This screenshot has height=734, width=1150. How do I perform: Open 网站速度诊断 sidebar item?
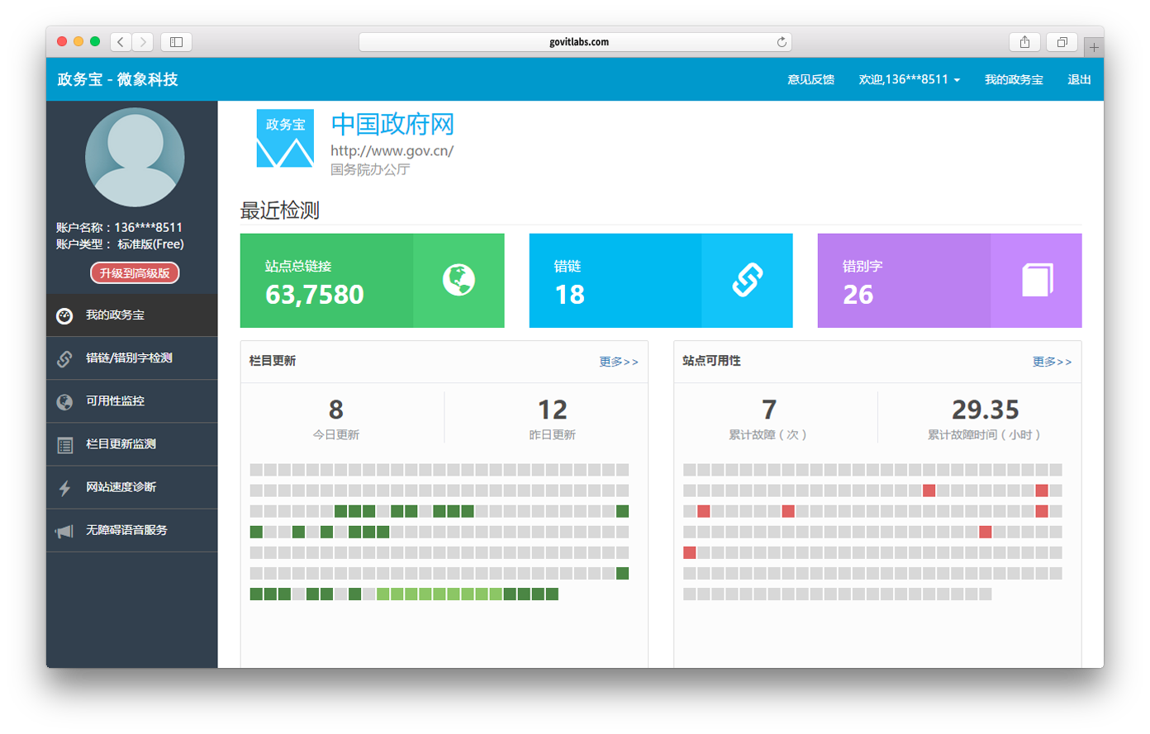pos(132,487)
